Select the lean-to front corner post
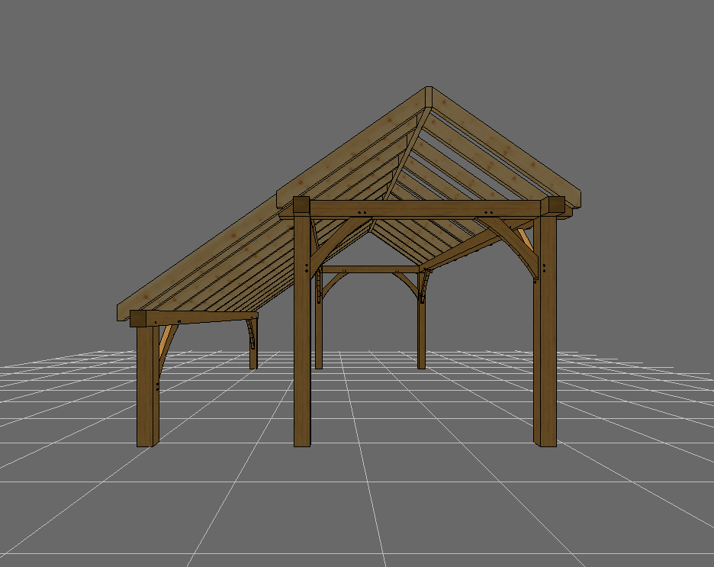The width and height of the screenshot is (714, 567). [145, 389]
